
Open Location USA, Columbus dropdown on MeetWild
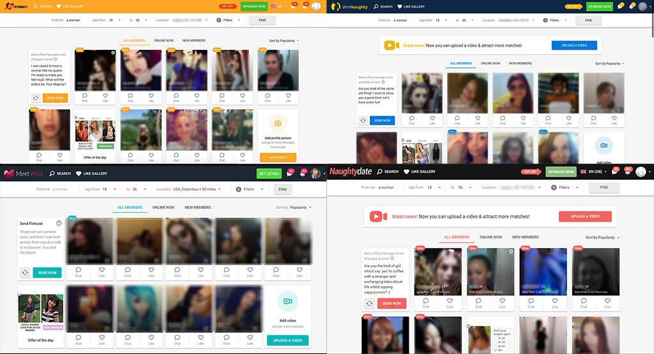[x=188, y=189]
